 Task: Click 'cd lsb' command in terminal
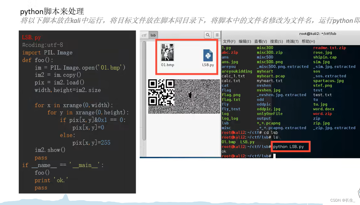(271, 132)
